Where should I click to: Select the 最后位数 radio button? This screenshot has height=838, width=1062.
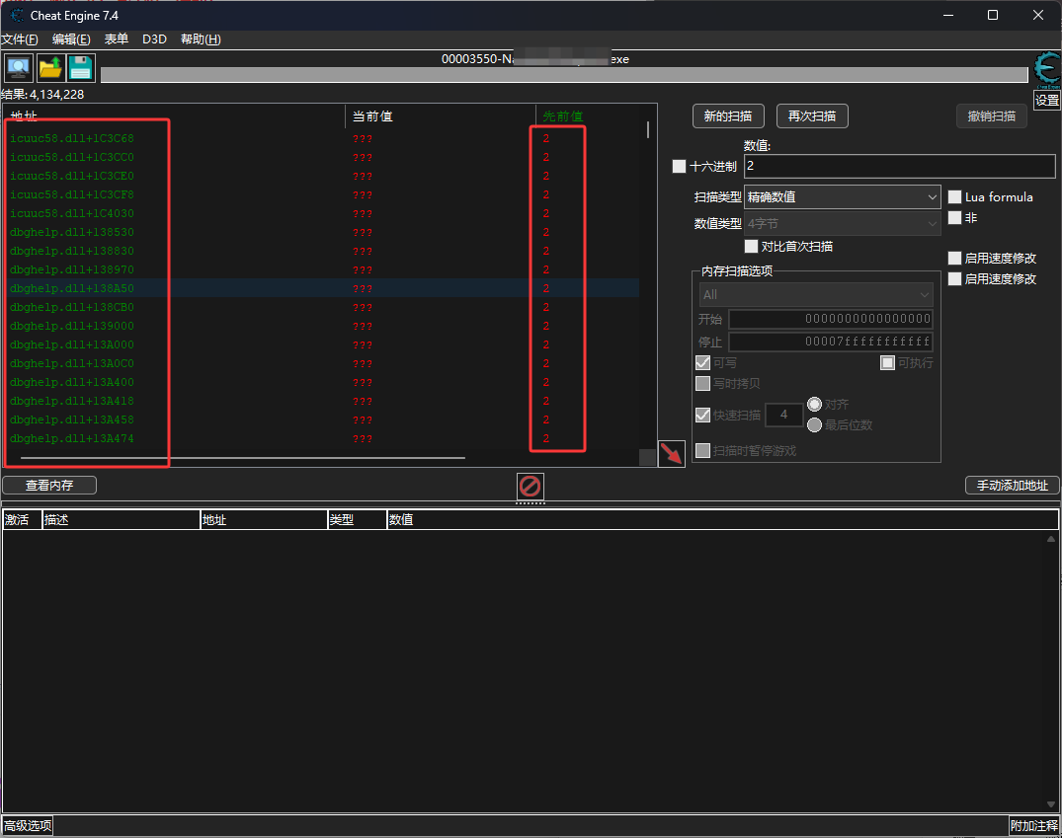coord(814,425)
